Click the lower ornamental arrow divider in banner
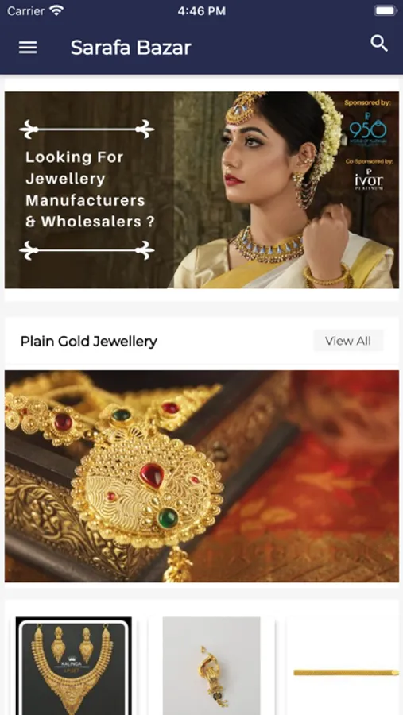 87,250
